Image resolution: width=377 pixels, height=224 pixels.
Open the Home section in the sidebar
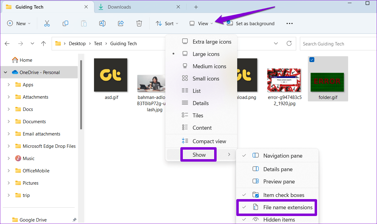(x=23, y=60)
